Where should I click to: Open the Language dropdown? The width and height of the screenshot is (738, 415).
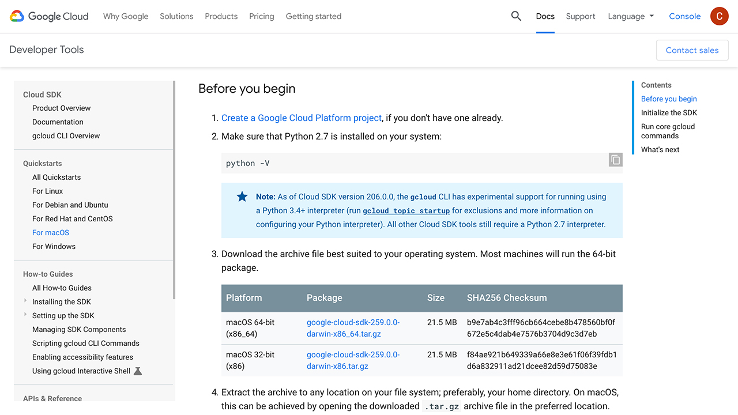coord(630,16)
